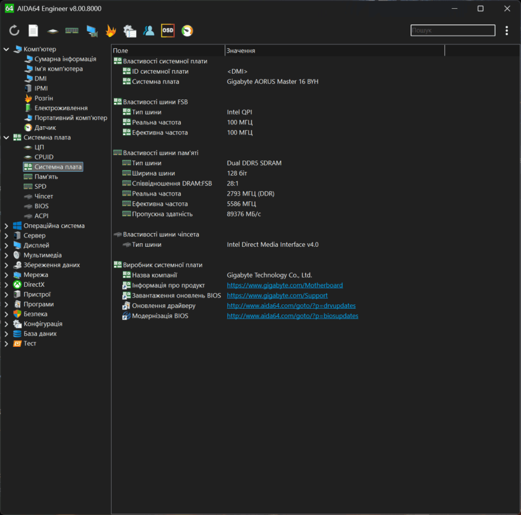Open the gigabyte.com/Motherboard link

point(285,285)
